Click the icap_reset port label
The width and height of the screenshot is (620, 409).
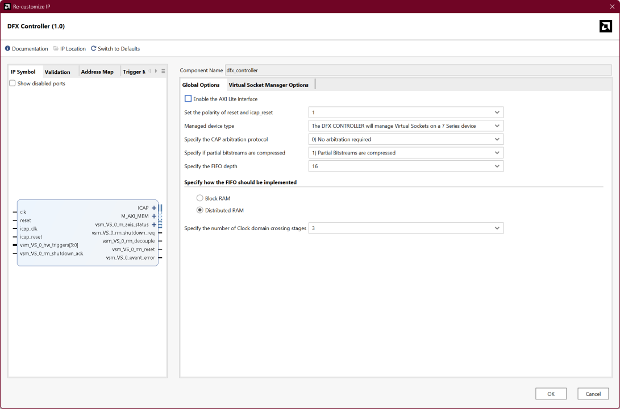pos(31,237)
